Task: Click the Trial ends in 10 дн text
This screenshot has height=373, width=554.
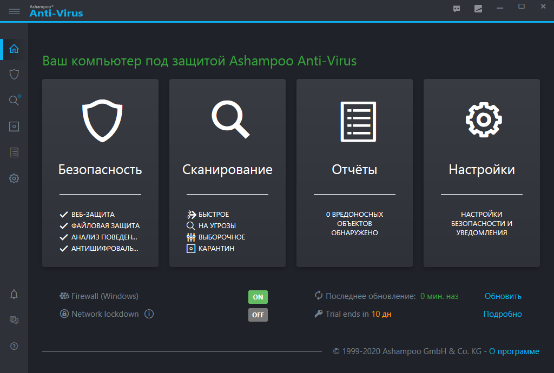Action: tap(358, 314)
